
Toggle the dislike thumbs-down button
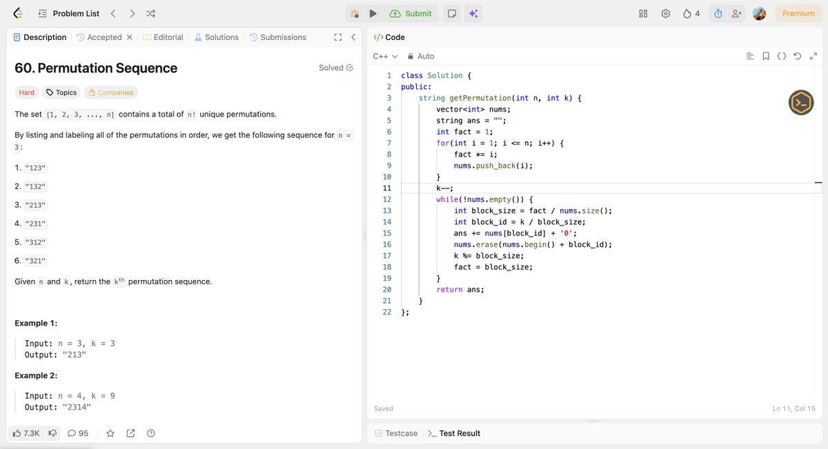coord(52,433)
